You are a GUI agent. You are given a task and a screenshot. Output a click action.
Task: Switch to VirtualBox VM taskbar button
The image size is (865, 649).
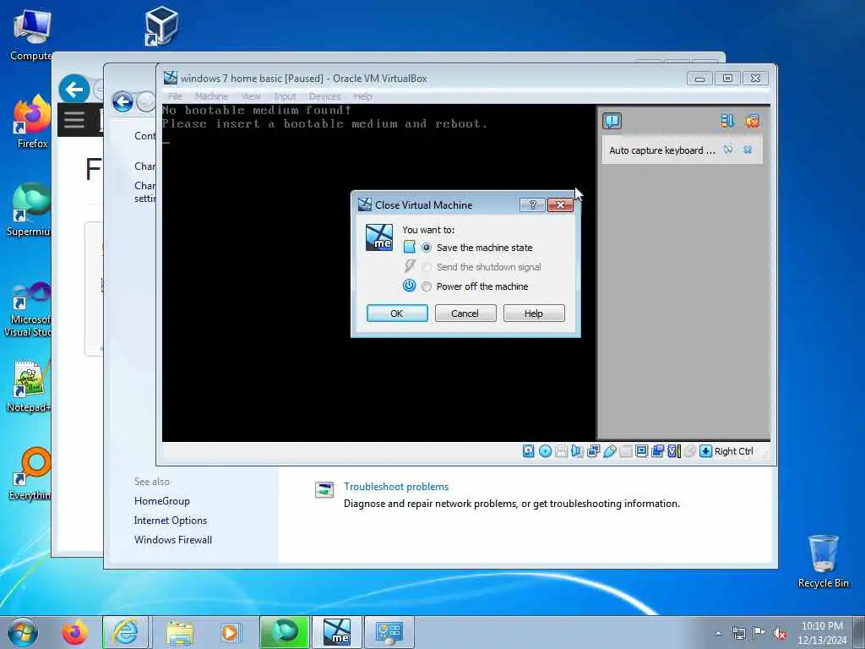tap(337, 632)
